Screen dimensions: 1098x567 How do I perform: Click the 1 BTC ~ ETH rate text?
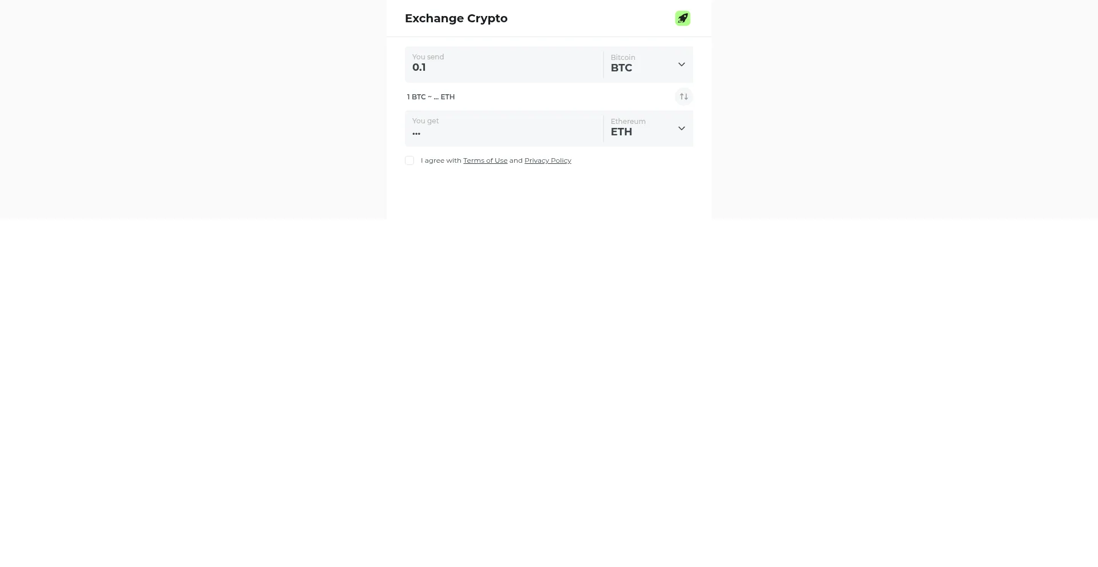pos(431,97)
